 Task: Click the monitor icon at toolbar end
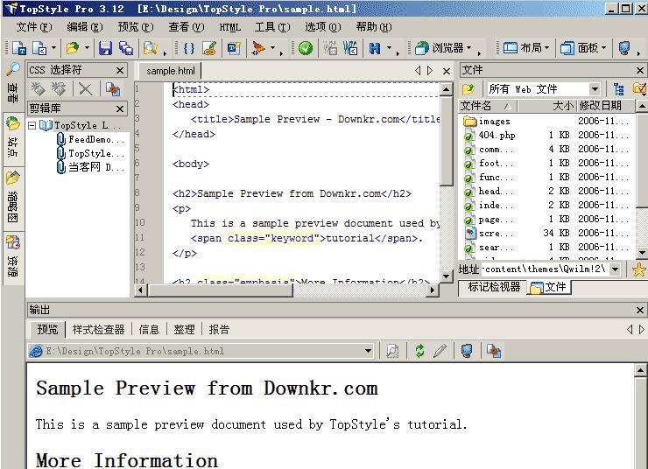click(624, 48)
